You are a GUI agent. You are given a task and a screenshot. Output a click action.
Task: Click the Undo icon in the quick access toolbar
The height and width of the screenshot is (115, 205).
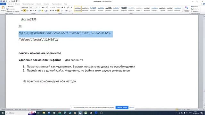pyautogui.click(x=6, y=1)
